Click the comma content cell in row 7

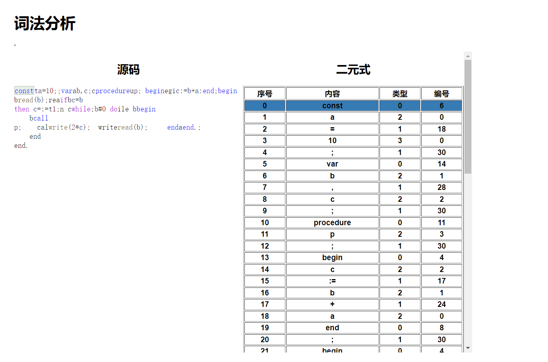pyautogui.click(x=332, y=187)
